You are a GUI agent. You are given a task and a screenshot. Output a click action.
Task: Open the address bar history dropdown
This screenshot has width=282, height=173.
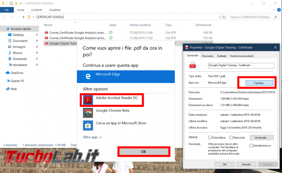[220, 17]
